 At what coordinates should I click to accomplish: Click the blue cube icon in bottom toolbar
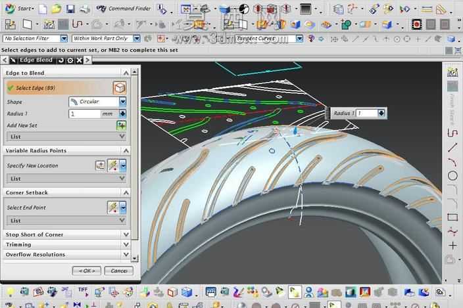pos(187,292)
